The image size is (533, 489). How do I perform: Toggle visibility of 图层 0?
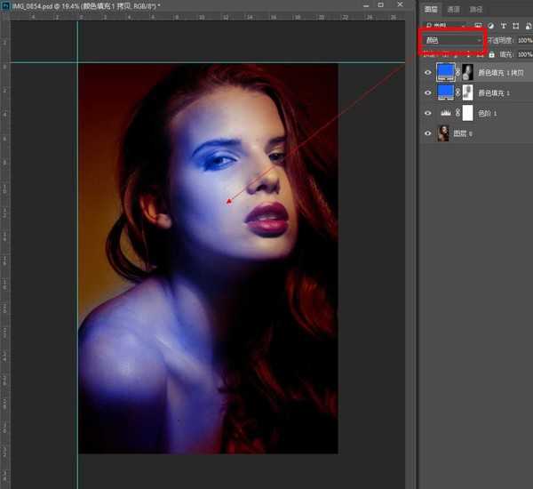tap(427, 133)
